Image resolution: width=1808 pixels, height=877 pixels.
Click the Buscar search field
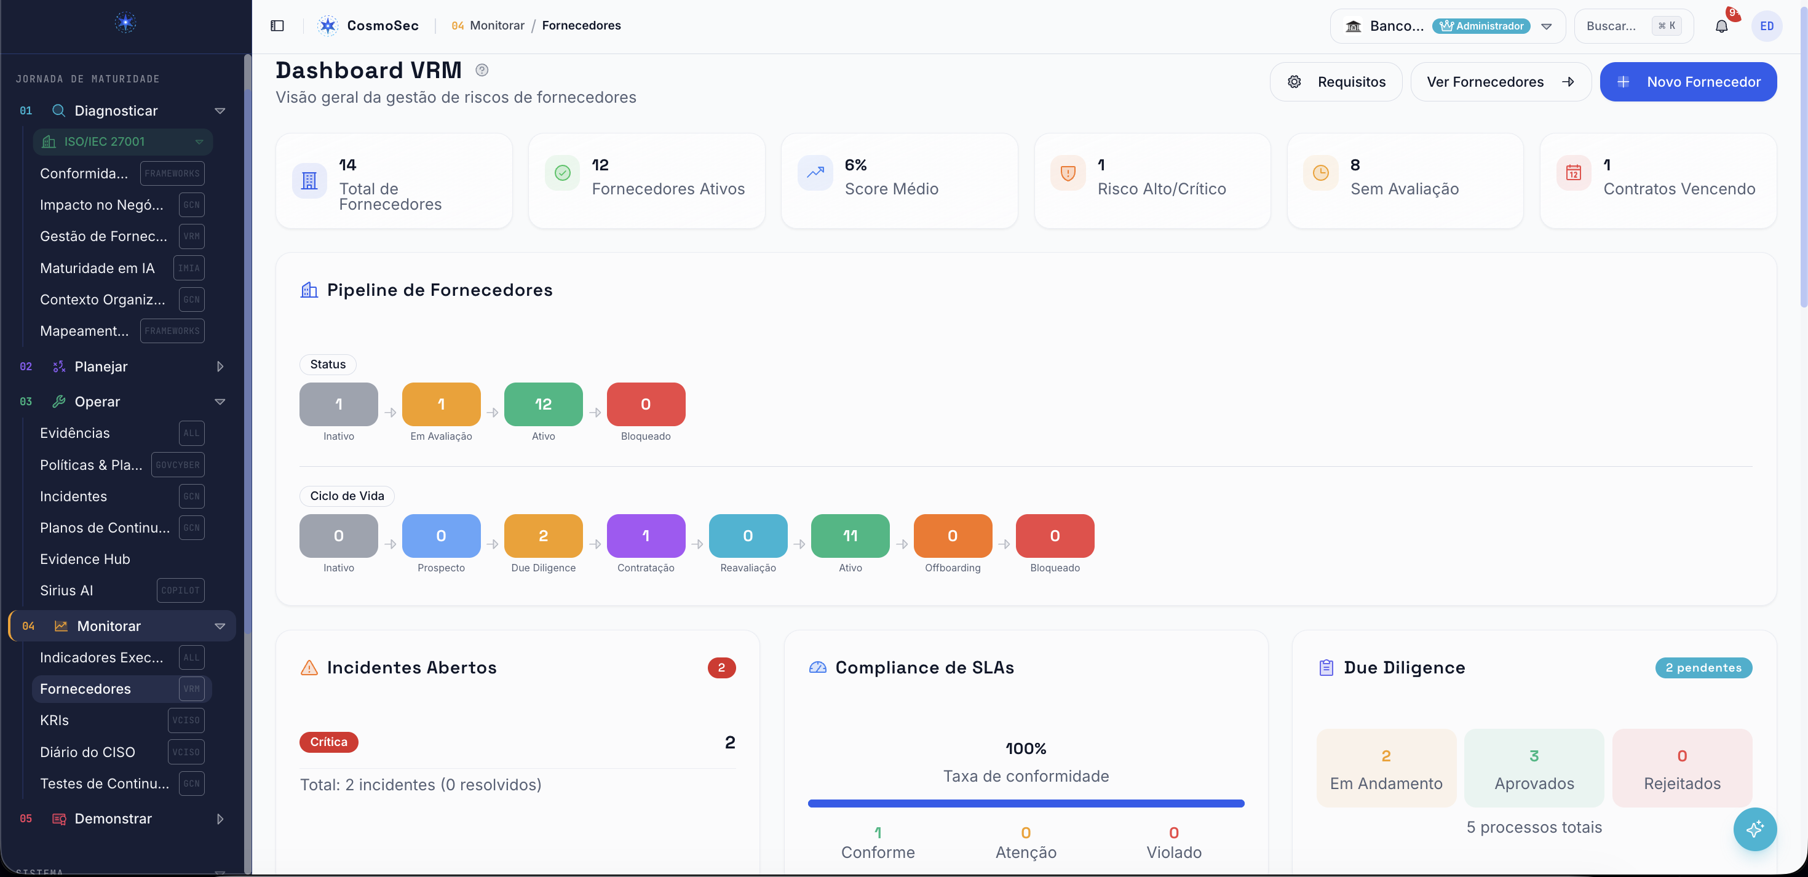[1633, 26]
